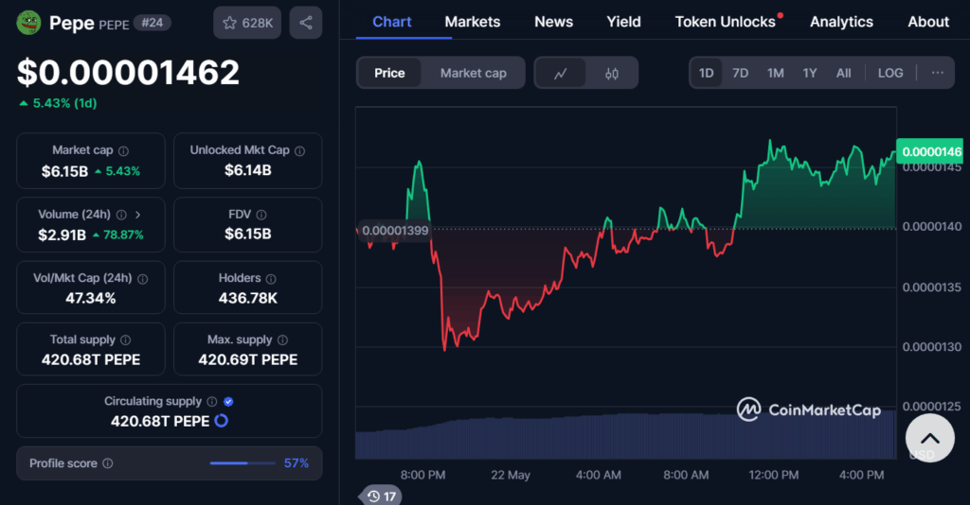Screen dimensions: 970x505
Task: Open the share button
Action: (x=306, y=23)
